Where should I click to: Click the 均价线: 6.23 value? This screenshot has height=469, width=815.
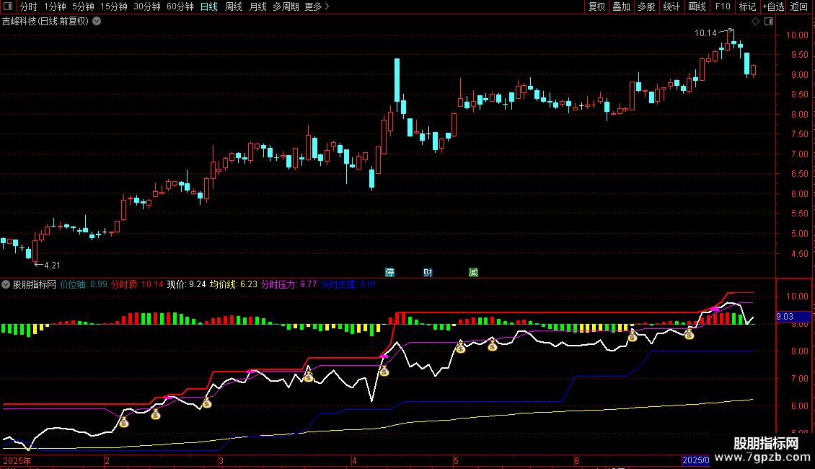[234, 284]
